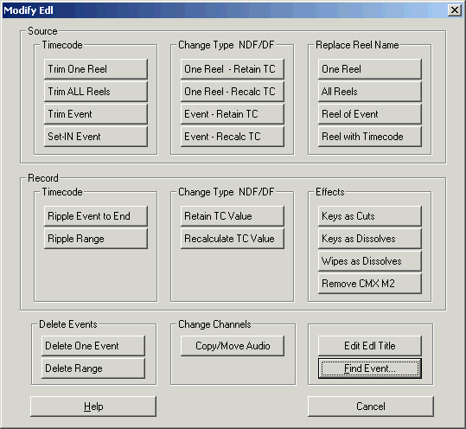
Task: Click Retain TC Value button
Action: 233,216
